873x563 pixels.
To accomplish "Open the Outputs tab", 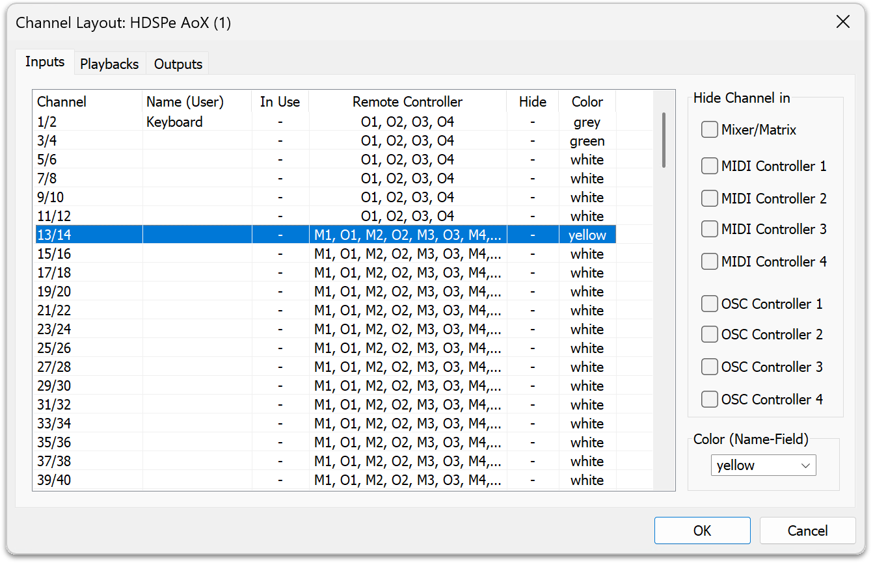I will [178, 64].
